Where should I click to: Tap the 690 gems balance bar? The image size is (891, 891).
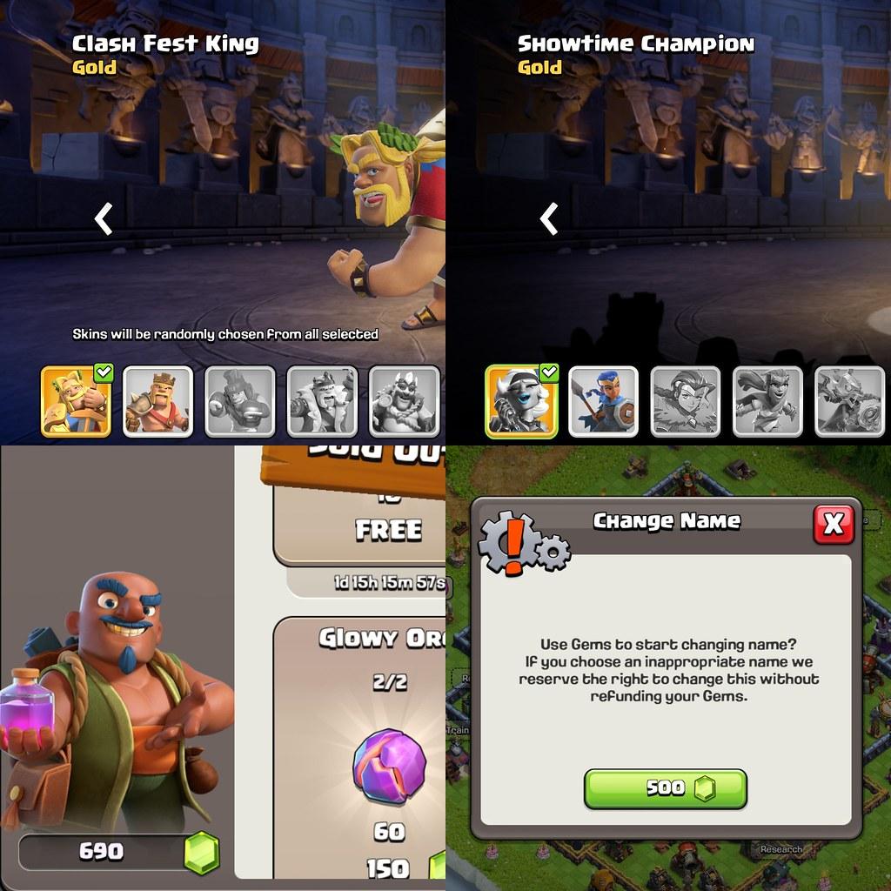[x=118, y=853]
